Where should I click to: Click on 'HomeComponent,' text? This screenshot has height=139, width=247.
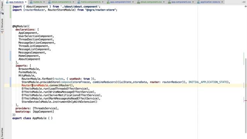29,56
